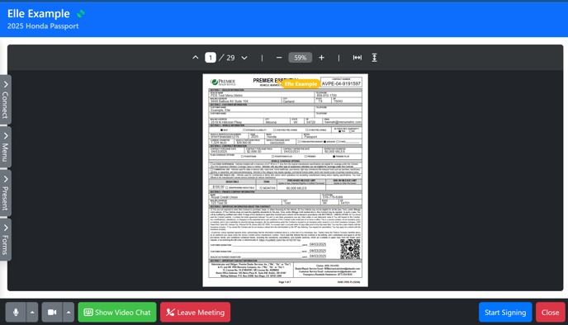Viewport: 568px width, 325px height.
Task: Go to previous page with up chevron
Action: click(x=195, y=58)
